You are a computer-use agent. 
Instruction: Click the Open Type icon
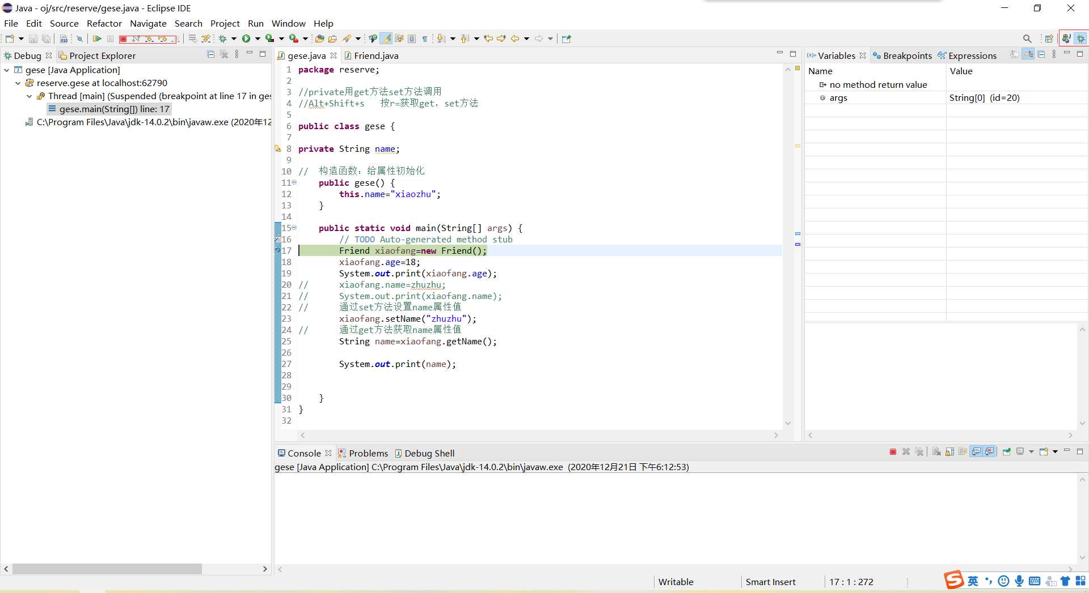pos(319,39)
